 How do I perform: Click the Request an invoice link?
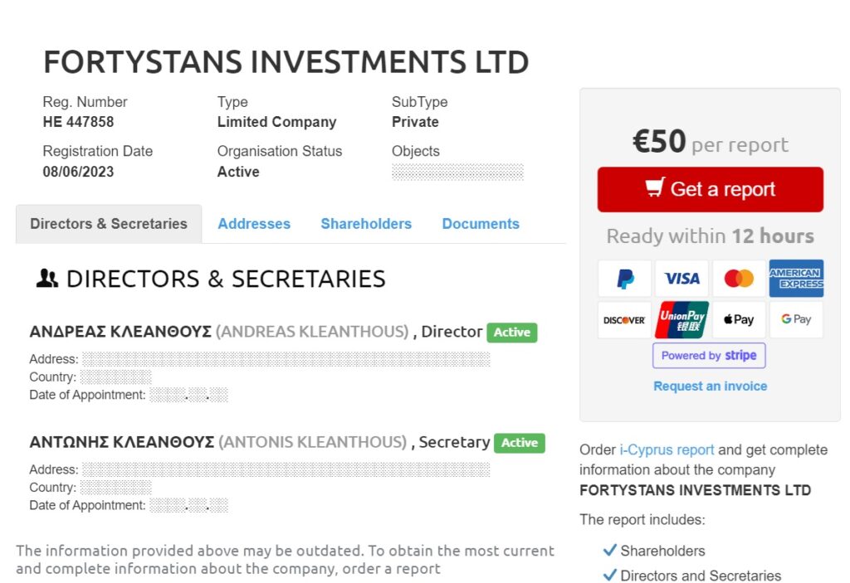pos(710,386)
